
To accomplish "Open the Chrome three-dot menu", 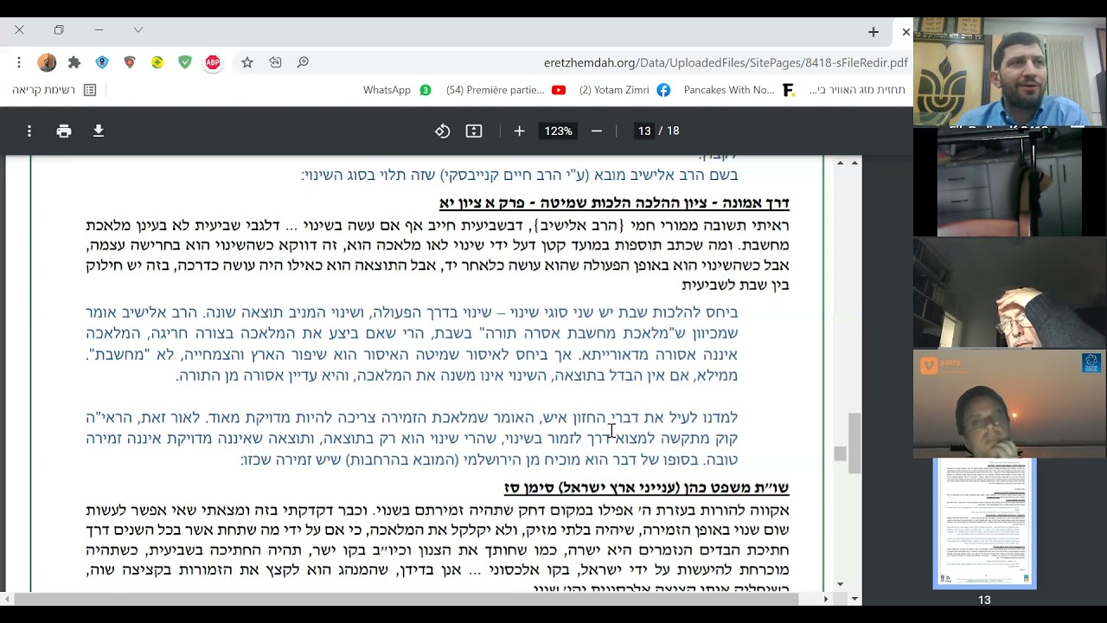I will click(x=18, y=62).
